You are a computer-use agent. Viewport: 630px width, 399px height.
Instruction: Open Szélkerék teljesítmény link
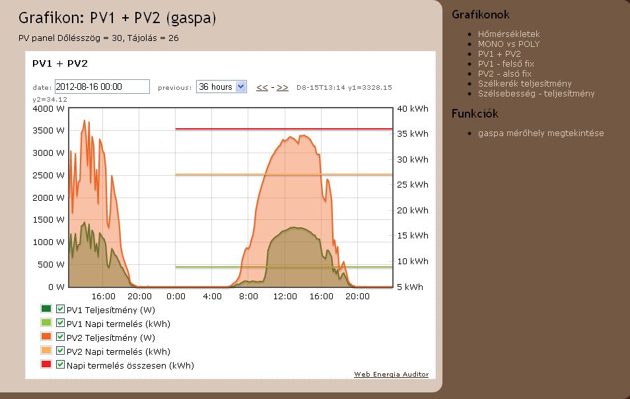pos(525,84)
